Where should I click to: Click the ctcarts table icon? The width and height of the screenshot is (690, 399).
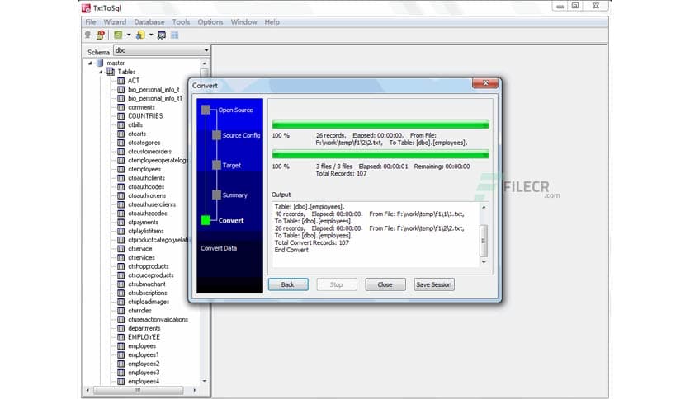pyautogui.click(x=121, y=134)
